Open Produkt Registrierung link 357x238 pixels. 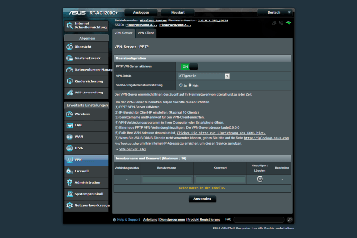pos(204,220)
